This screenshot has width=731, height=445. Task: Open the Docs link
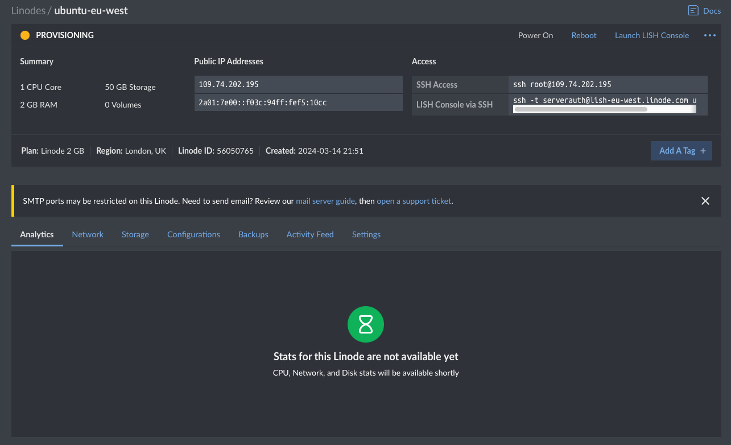pyautogui.click(x=712, y=11)
